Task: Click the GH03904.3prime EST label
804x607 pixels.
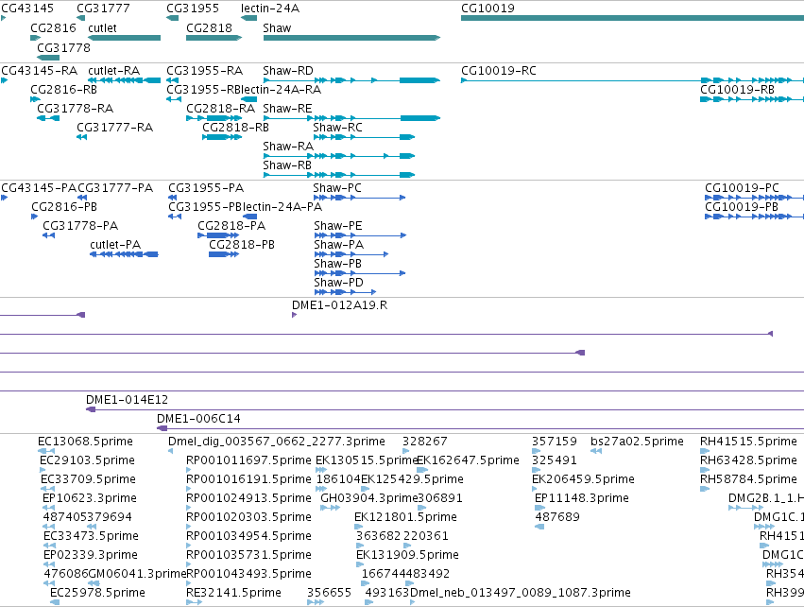Action: (x=369, y=498)
